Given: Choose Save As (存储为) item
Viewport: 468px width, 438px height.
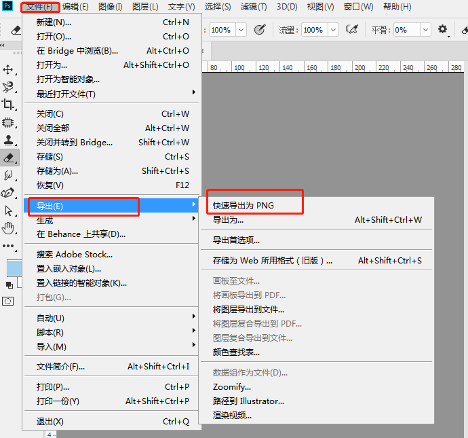Looking at the screenshot, I should tap(111, 171).
